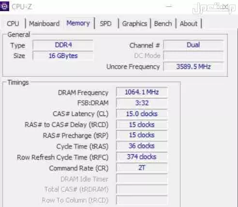Click the tRCD 15 clocks value
This screenshot has width=238, height=207.
coord(142,125)
